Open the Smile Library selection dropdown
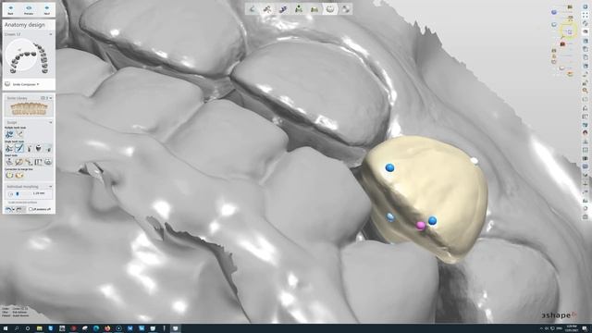 click(46, 98)
